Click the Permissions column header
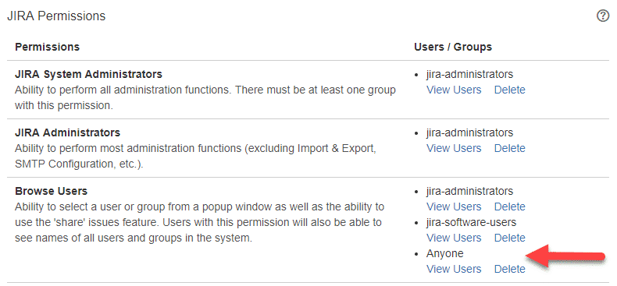The width and height of the screenshot is (617, 286). (47, 47)
